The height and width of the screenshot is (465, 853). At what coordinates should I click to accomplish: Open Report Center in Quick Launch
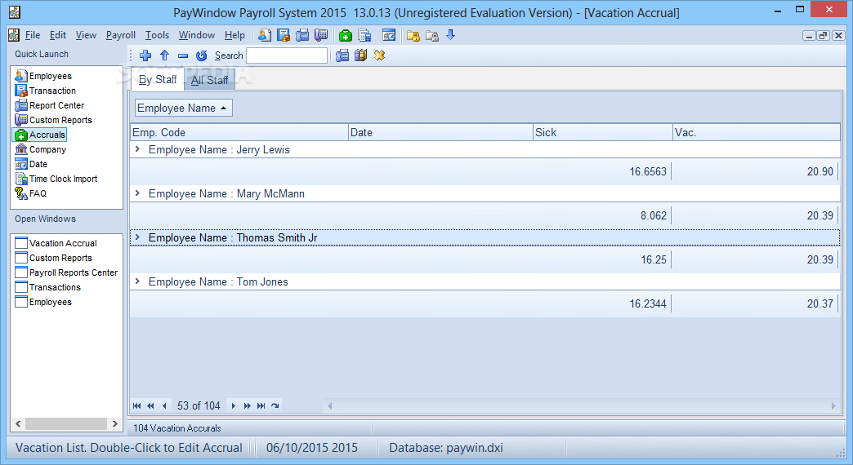pyautogui.click(x=50, y=105)
